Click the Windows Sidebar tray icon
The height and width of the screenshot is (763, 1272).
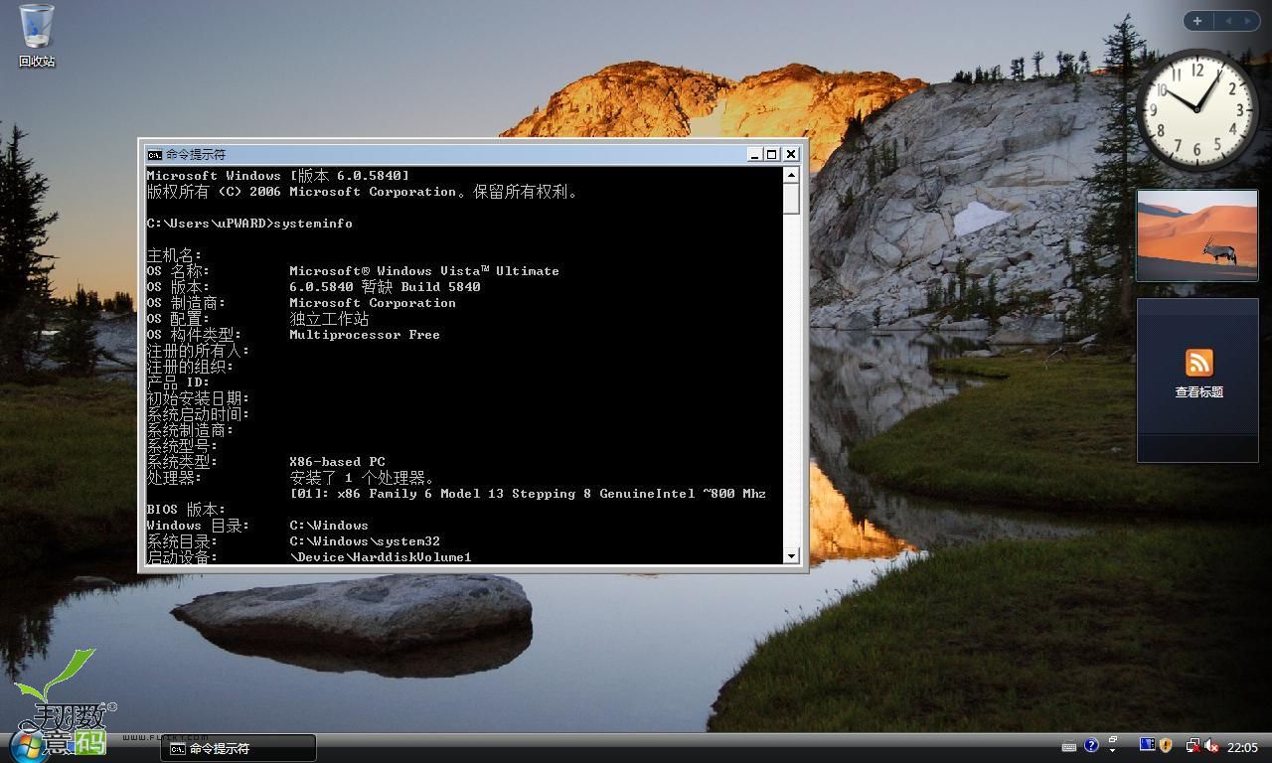tap(1147, 745)
